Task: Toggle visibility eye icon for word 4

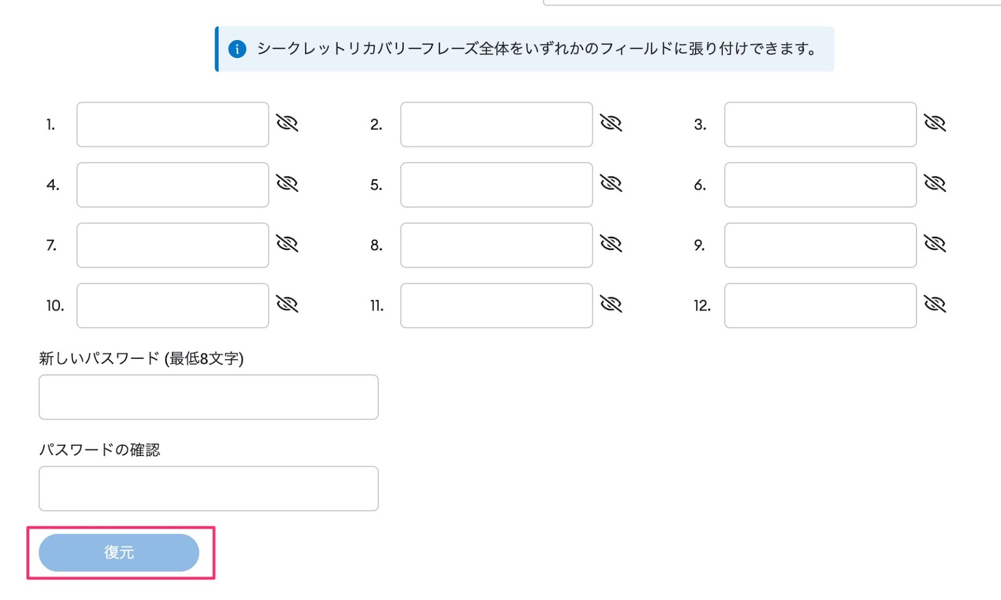Action: tap(287, 183)
